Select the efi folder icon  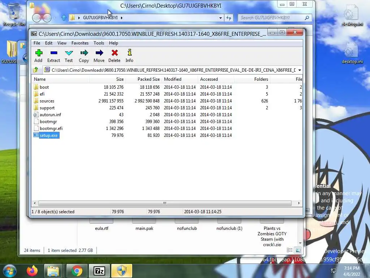click(x=36, y=94)
